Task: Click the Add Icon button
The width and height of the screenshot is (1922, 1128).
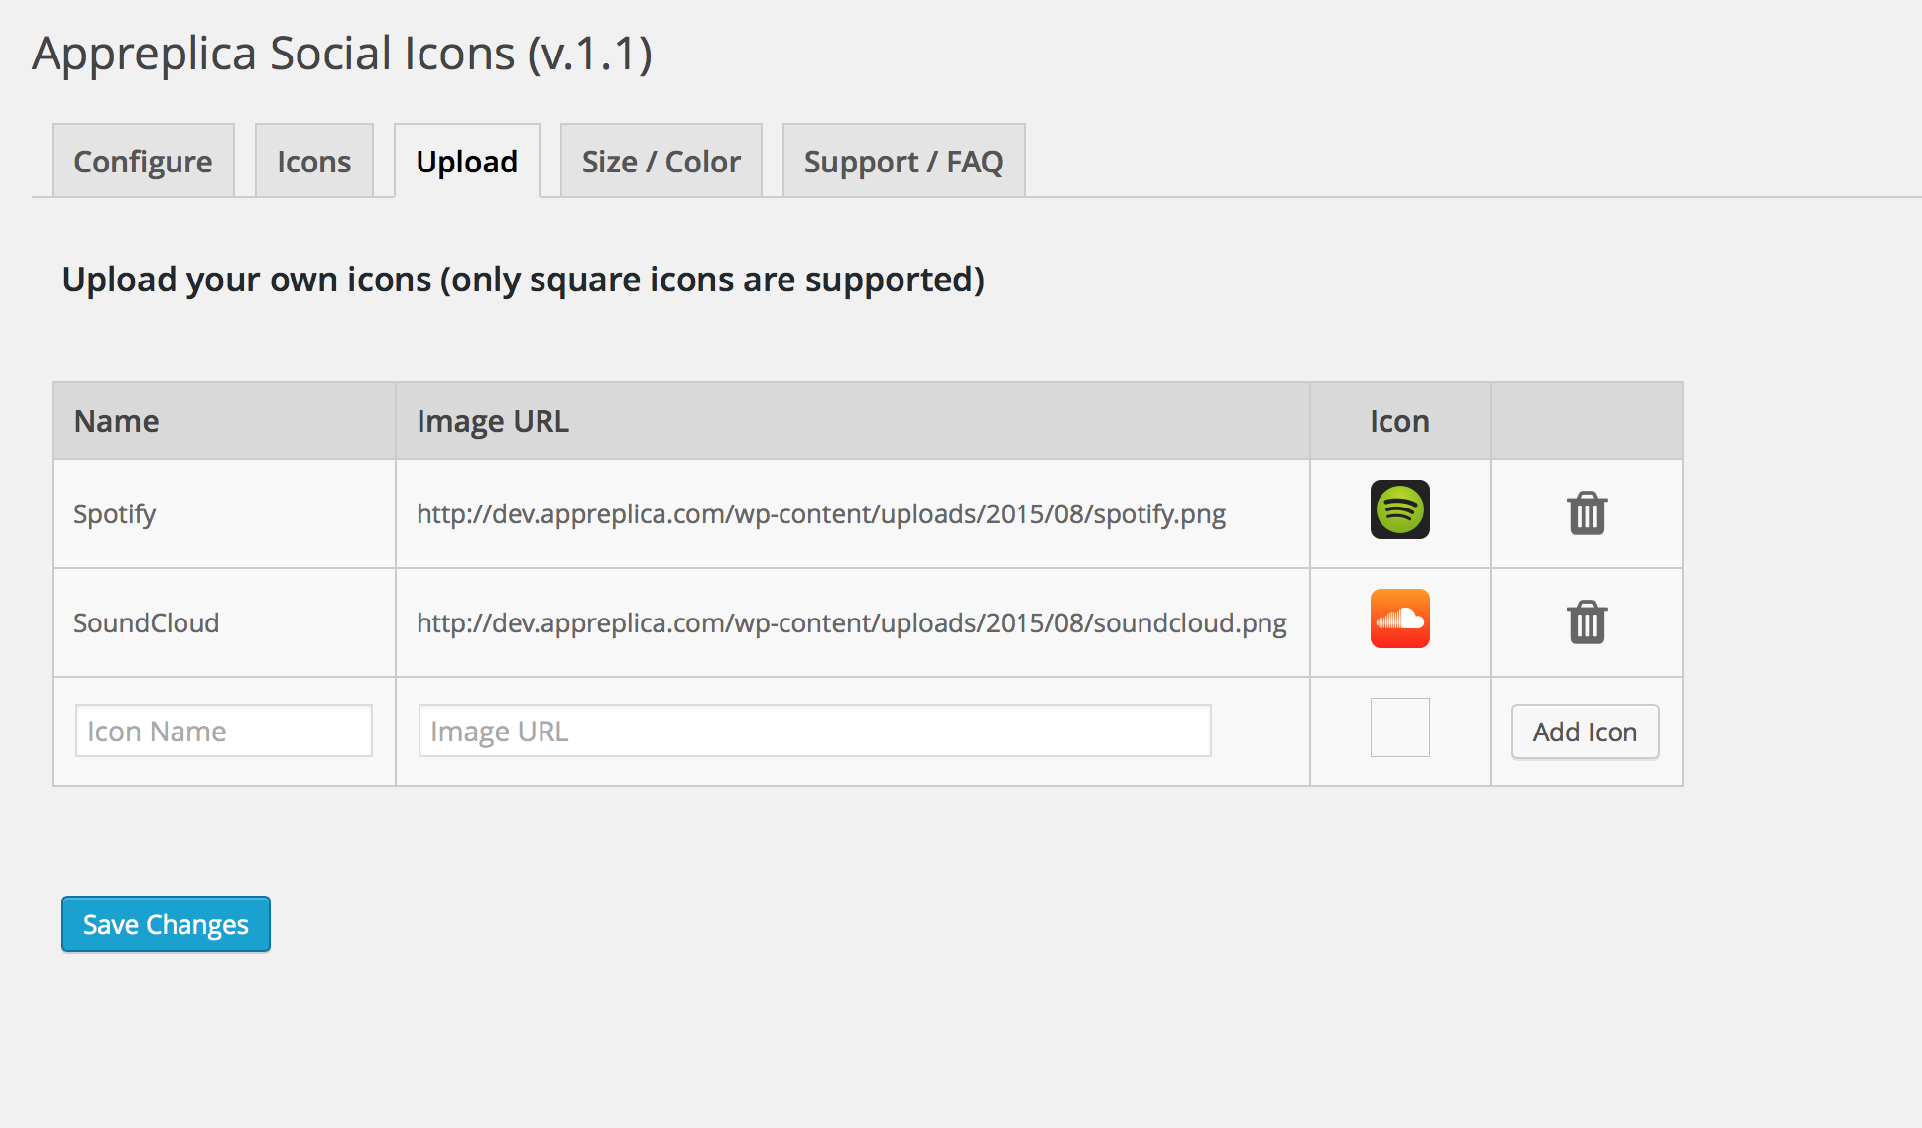Action: [x=1586, y=732]
